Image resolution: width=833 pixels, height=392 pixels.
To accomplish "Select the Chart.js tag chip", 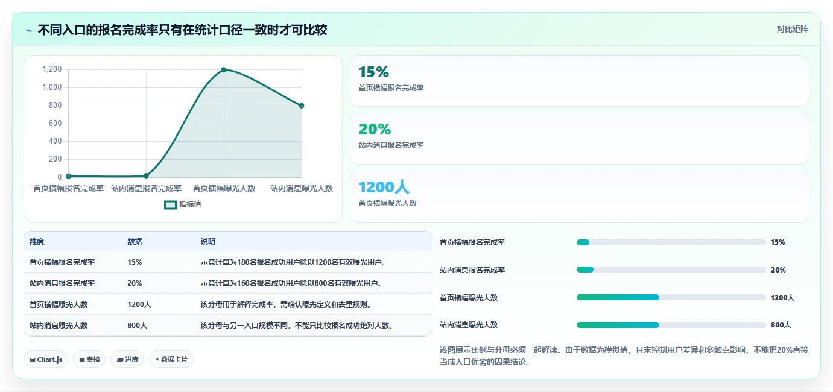I will pyautogui.click(x=46, y=359).
